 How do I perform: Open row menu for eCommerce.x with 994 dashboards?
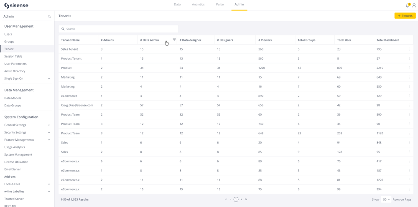tap(409, 189)
